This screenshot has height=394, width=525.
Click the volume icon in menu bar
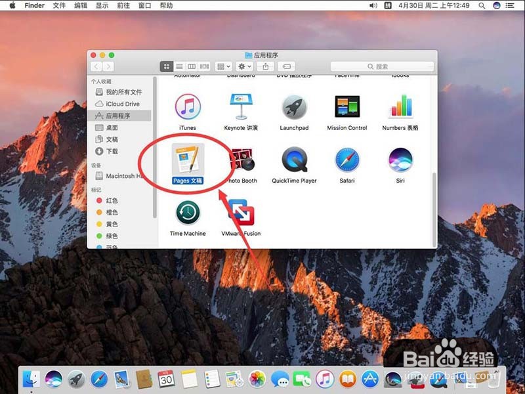(373, 5)
